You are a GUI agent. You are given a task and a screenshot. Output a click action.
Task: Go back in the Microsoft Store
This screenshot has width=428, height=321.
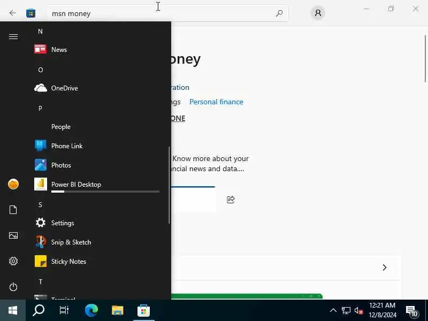pos(12,13)
